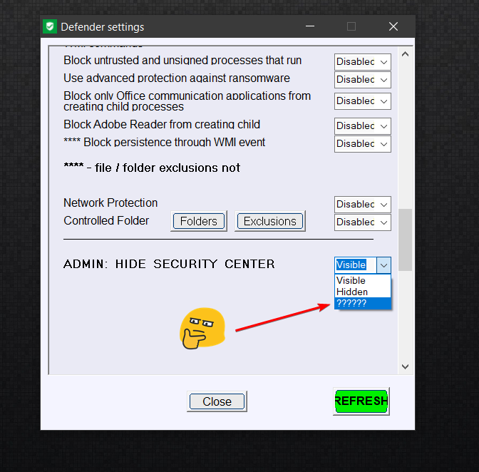Viewport: 479px width, 472px height.
Task: Click the Block persistence through WMI event text
Action: click(165, 143)
